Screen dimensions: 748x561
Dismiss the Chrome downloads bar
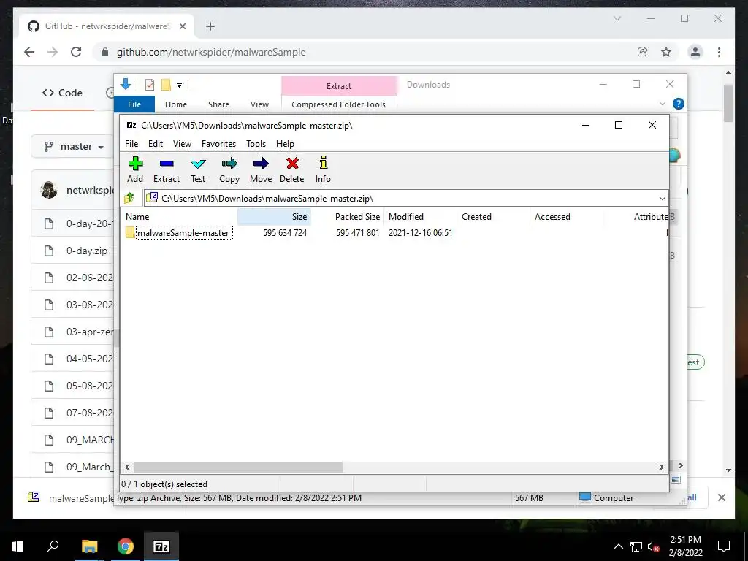coord(722,497)
